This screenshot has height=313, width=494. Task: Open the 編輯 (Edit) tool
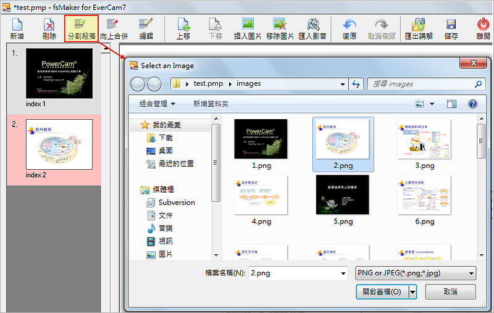tap(146, 28)
